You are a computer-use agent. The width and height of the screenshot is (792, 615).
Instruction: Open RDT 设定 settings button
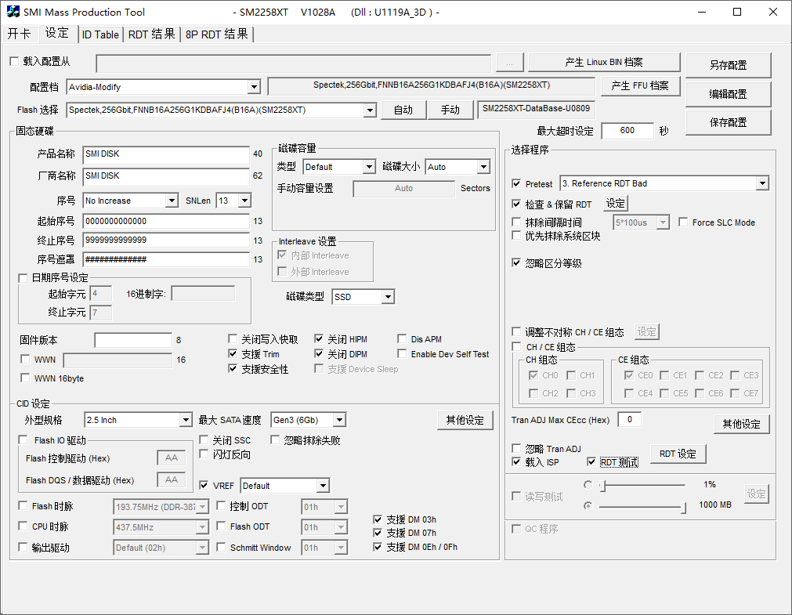tap(677, 454)
